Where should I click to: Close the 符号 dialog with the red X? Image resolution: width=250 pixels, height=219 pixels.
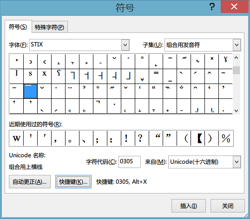pyautogui.click(x=234, y=6)
